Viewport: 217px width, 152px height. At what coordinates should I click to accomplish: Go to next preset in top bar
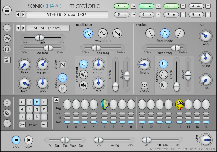(23, 15)
